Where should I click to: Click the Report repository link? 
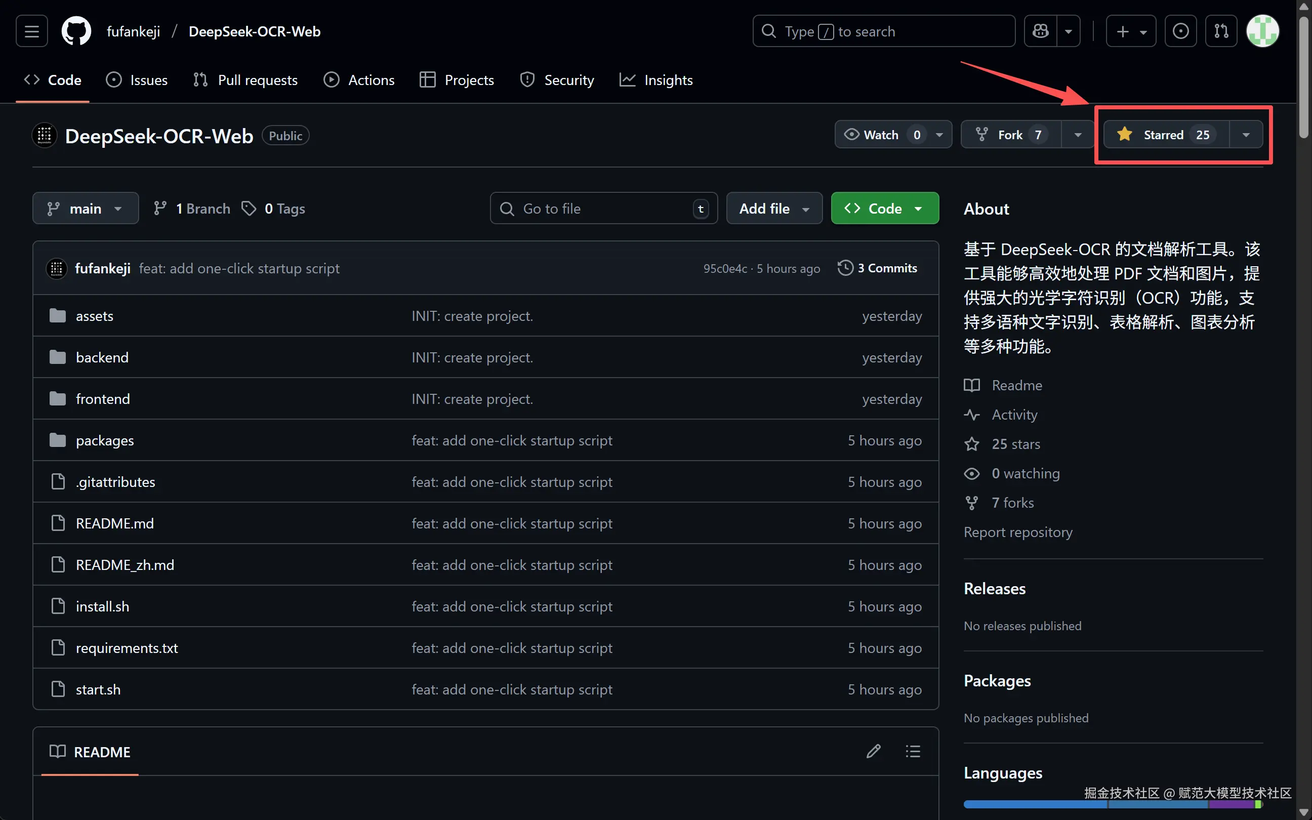click(x=1017, y=532)
